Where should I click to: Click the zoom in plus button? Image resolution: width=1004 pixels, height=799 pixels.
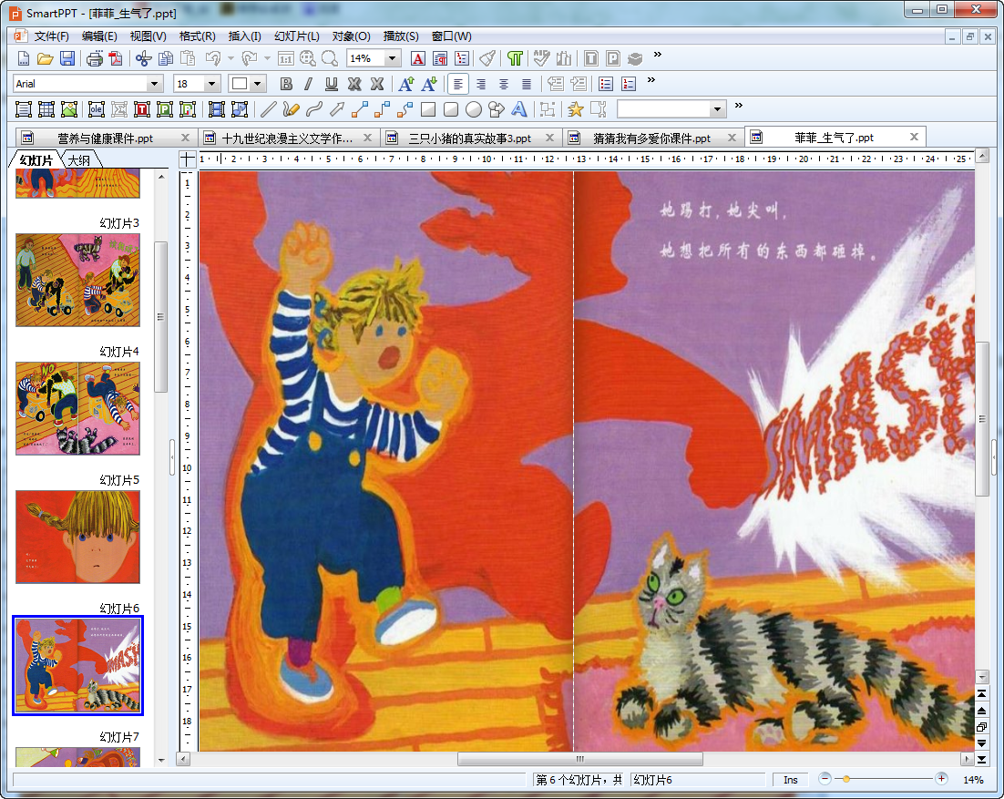tap(941, 779)
